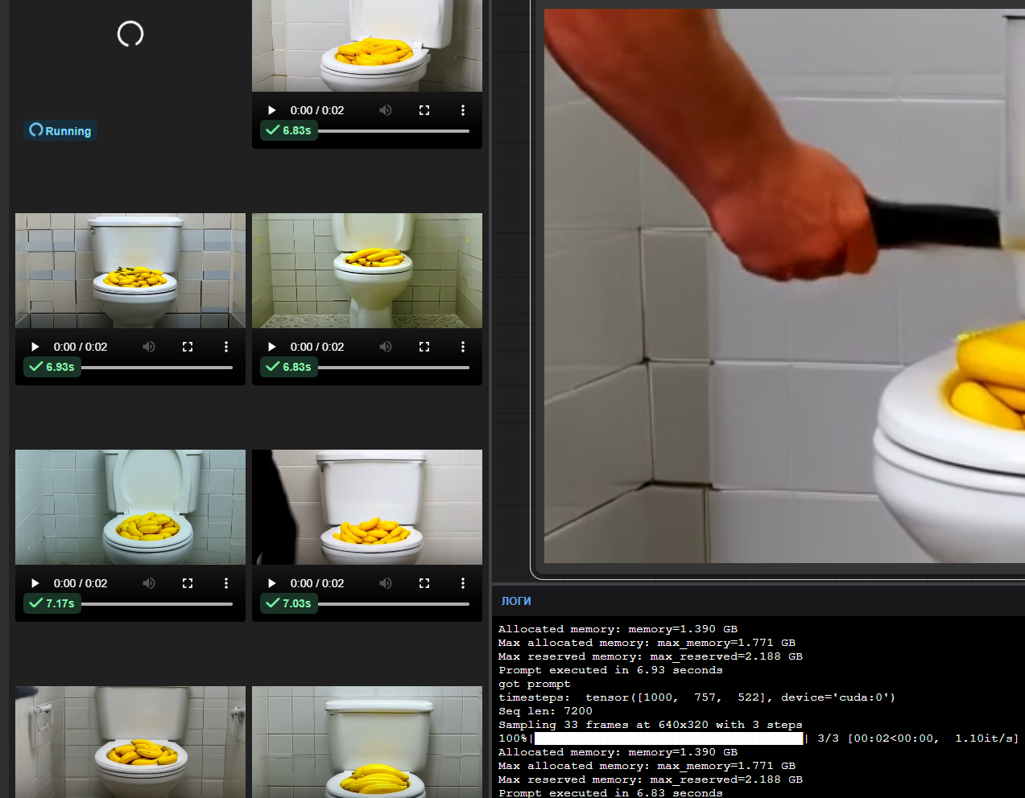This screenshot has height=798, width=1025.
Task: Click the loading spinner above the Running badge
Action: click(130, 34)
